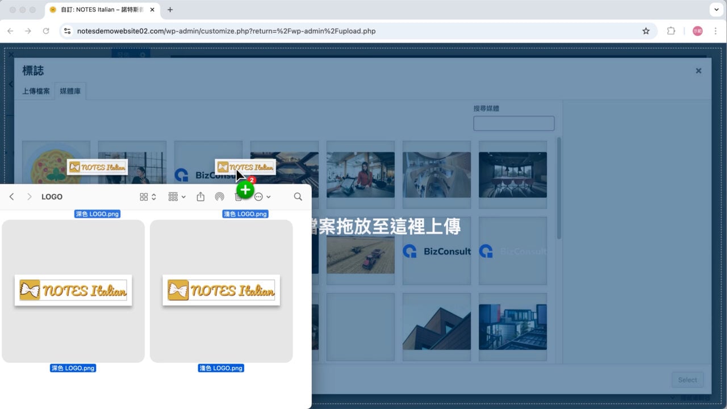Click the back arrow in the Finder toolbar
727x409 pixels.
(x=12, y=197)
